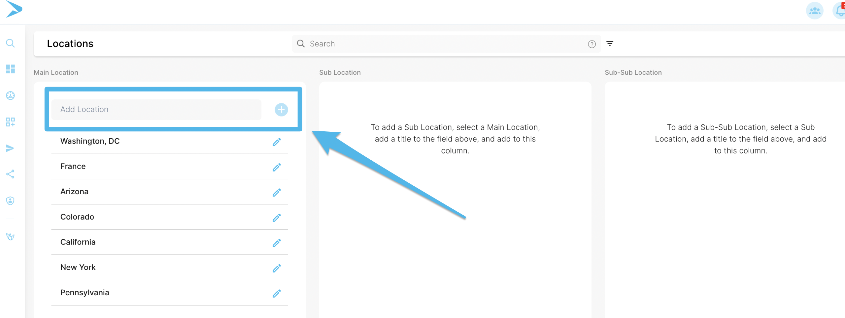Click the blue plus button to add location
This screenshot has height=318, width=845.
(281, 110)
